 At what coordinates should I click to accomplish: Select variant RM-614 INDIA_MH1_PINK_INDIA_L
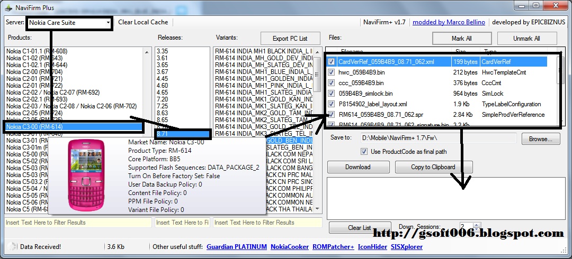click(x=263, y=85)
